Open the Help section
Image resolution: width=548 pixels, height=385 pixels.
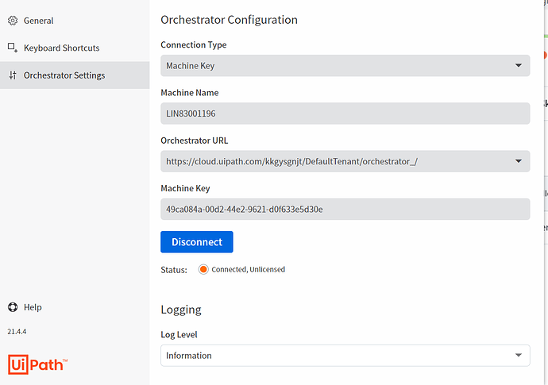[x=33, y=307]
